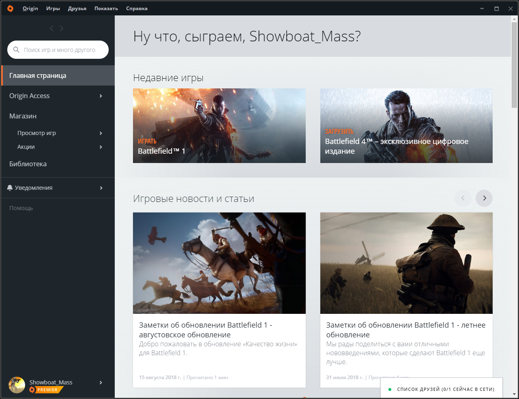The image size is (519, 399).
Task: Click the Акции sidebar item
Action: tap(26, 147)
